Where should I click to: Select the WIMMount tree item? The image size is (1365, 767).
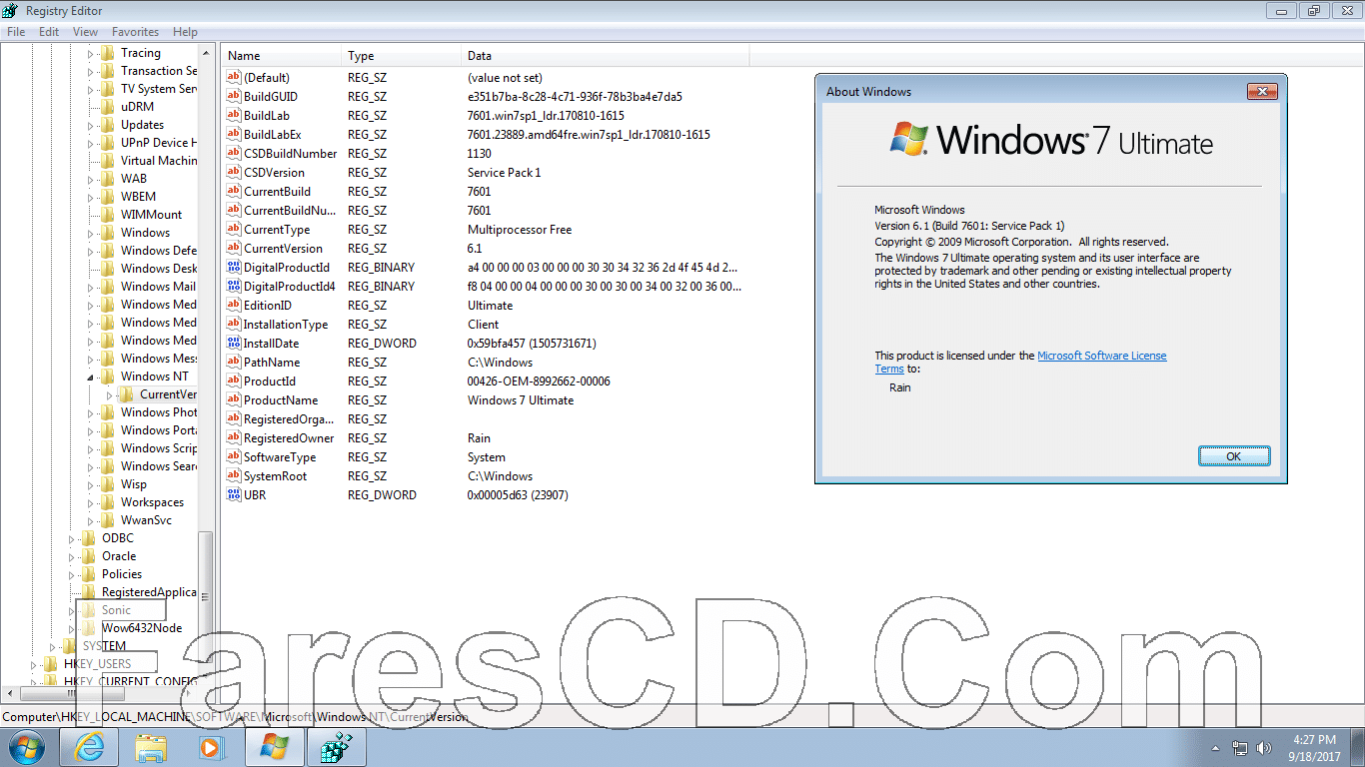[x=151, y=215]
